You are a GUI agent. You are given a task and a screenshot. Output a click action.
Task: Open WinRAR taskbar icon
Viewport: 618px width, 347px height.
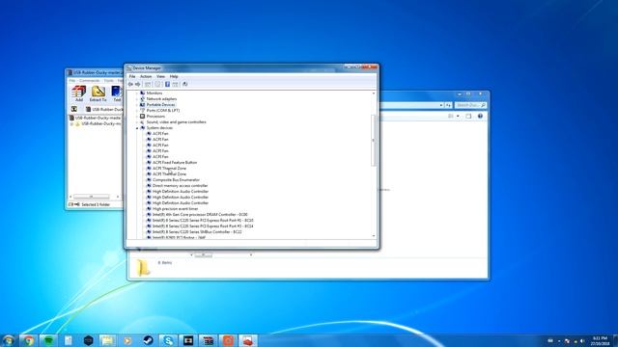[209, 340]
